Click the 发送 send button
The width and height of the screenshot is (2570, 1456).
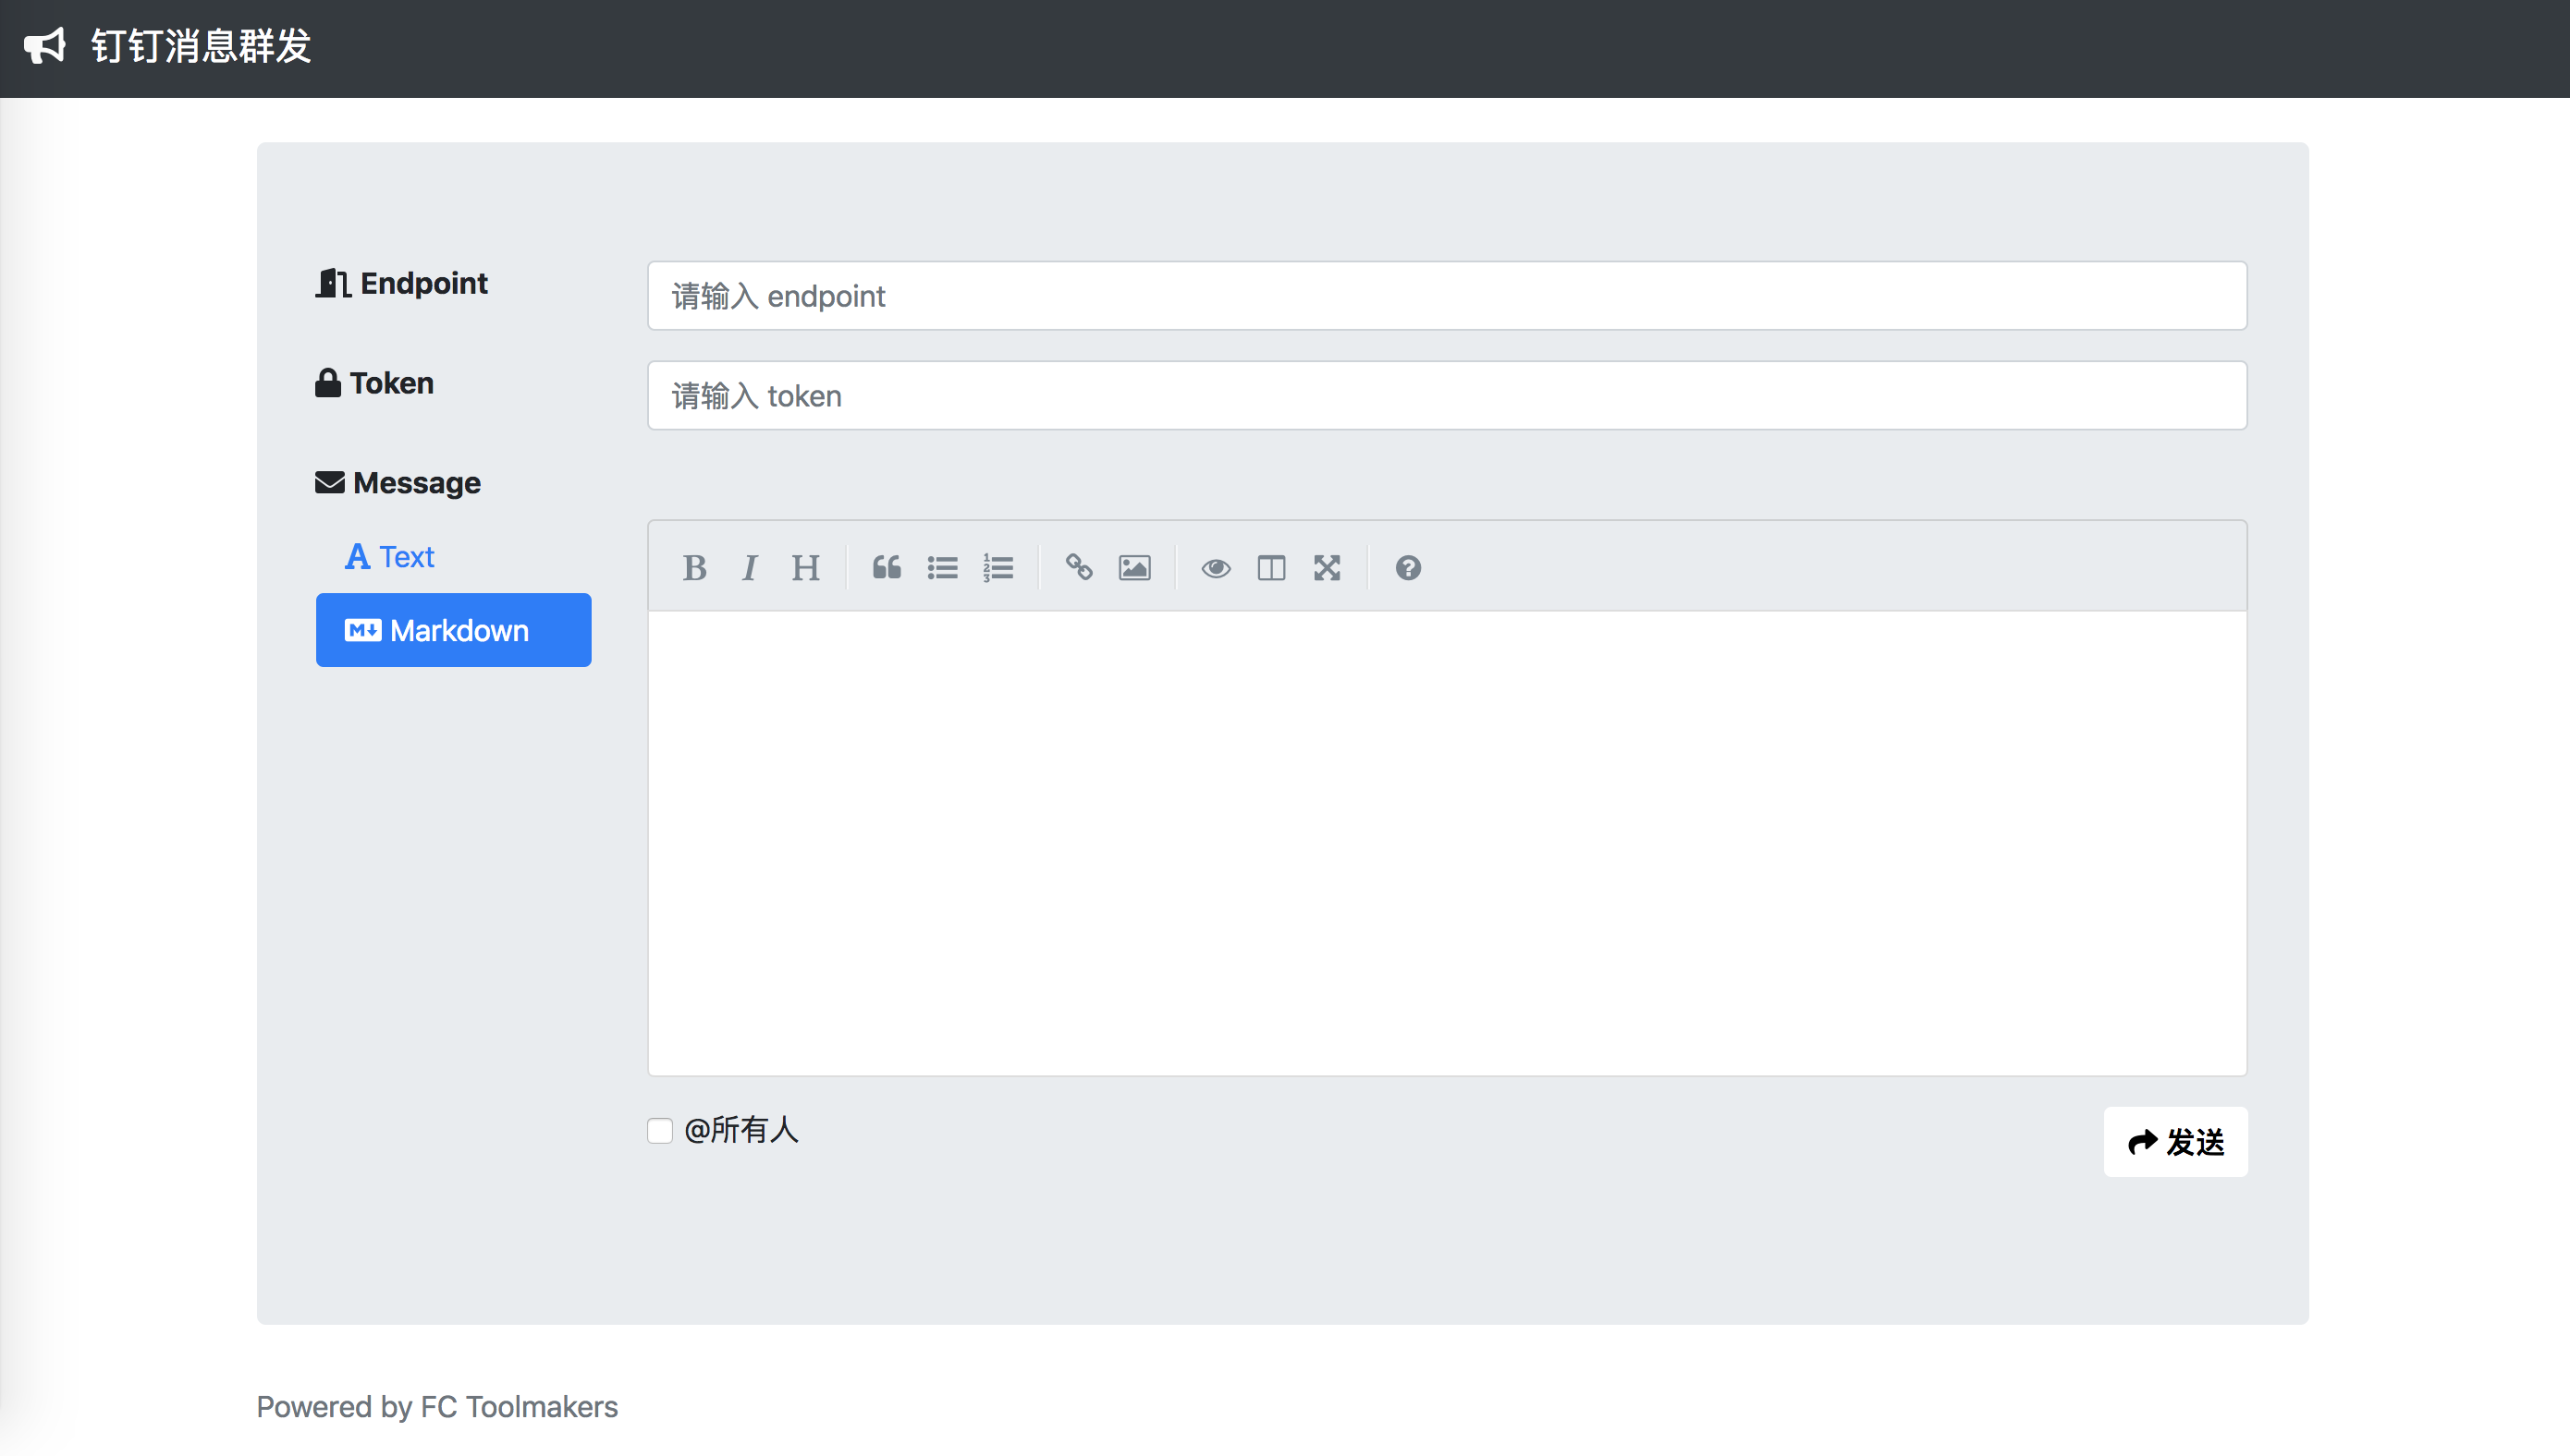[2175, 1141]
